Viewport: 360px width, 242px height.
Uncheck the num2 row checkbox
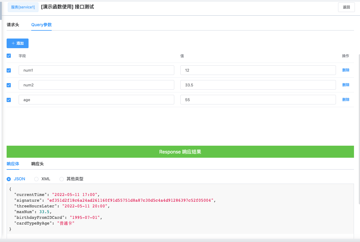(x=9, y=85)
